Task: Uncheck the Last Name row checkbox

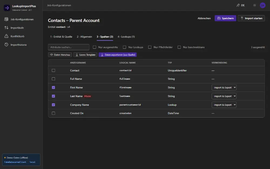Action: click(x=53, y=96)
